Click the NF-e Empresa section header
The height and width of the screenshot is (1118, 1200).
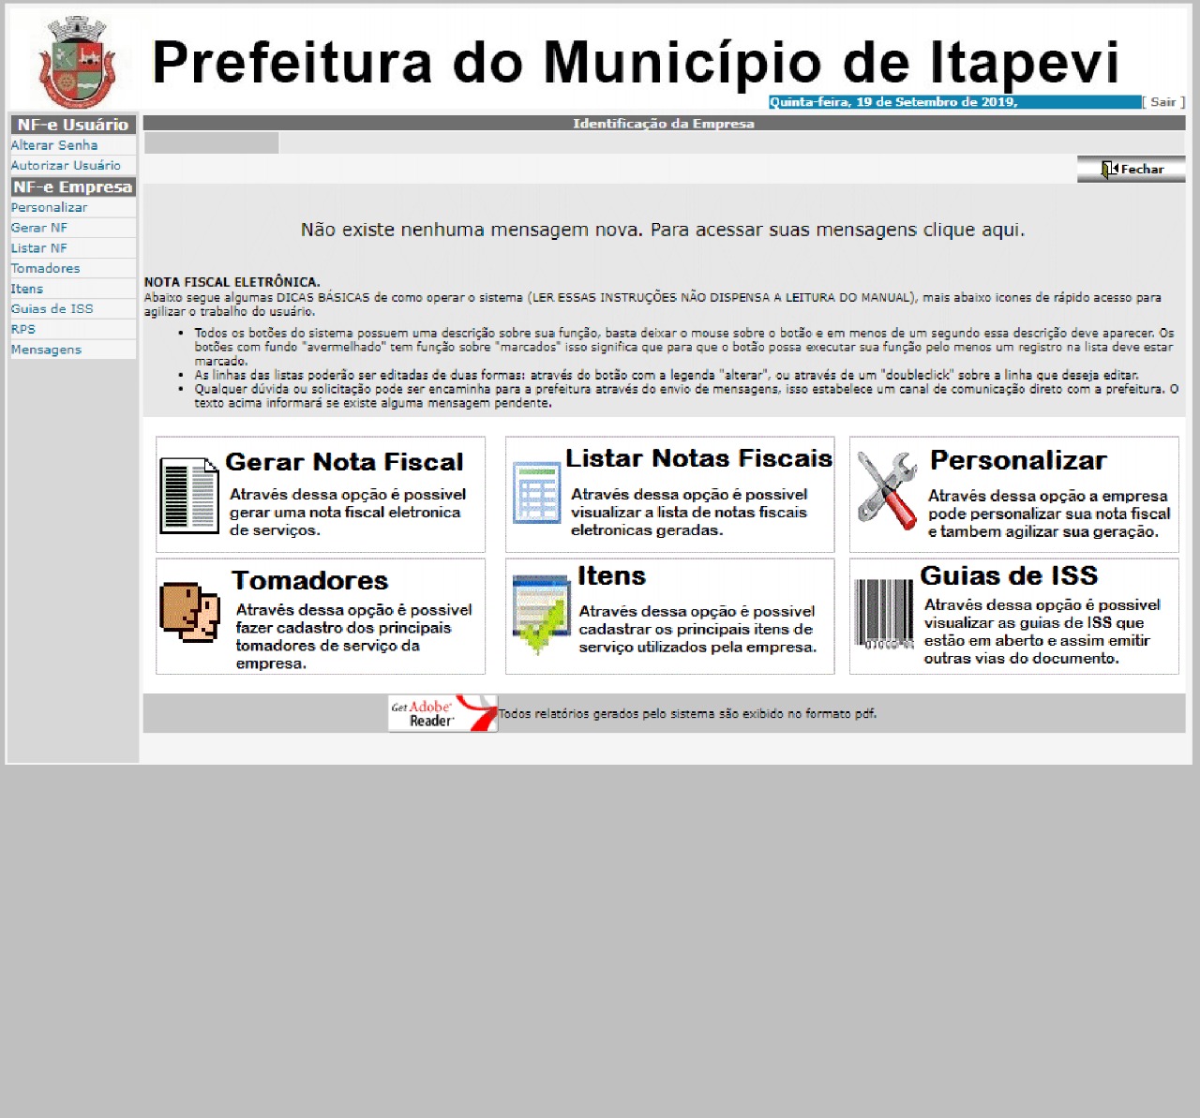[x=73, y=186]
